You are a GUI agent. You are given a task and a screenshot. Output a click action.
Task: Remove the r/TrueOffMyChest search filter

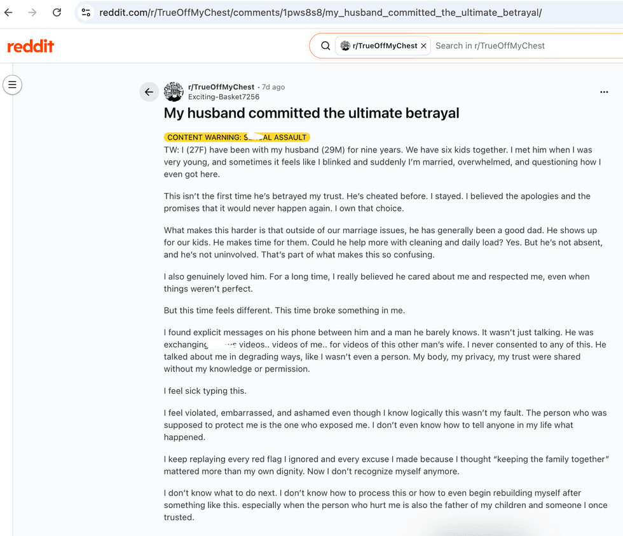tap(423, 46)
